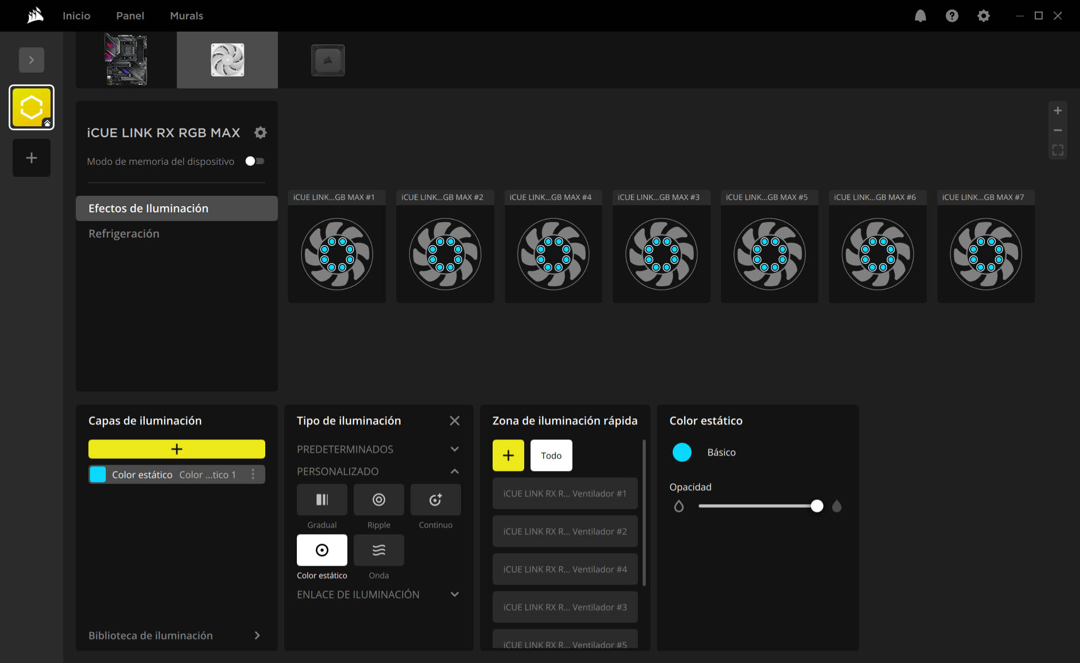1080x663 pixels.
Task: Toggle Modo de memoria del dispositivo switch
Action: [255, 161]
